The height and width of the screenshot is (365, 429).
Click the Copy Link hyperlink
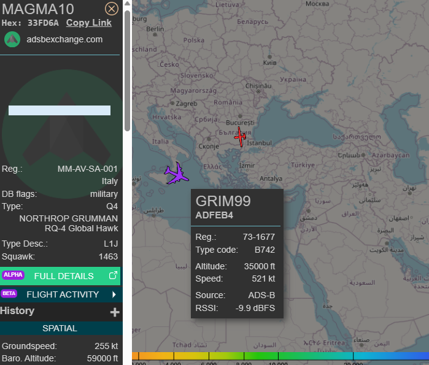(88, 23)
